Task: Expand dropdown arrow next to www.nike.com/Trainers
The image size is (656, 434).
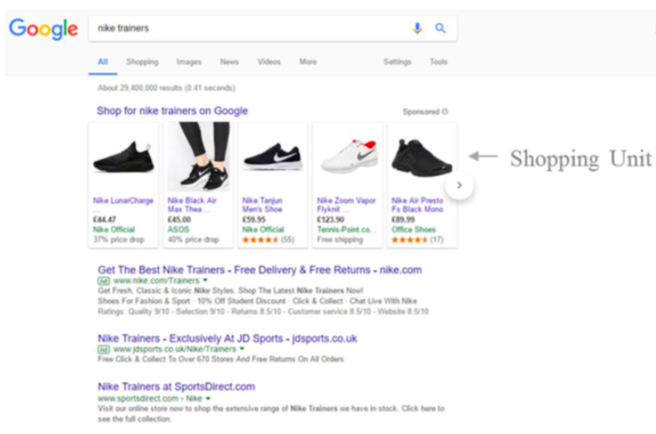Action: 206,280
